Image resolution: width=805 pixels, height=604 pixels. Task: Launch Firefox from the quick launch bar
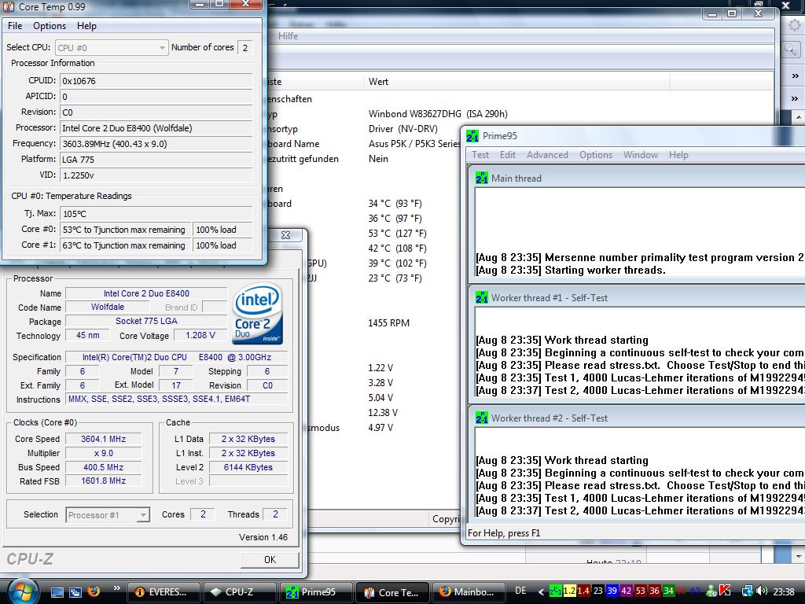(x=94, y=591)
